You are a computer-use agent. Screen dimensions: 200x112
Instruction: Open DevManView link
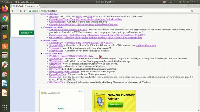pos(56,66)
